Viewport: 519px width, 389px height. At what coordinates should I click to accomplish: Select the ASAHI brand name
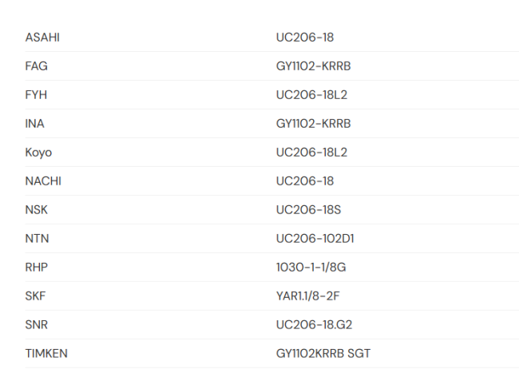tap(42, 38)
